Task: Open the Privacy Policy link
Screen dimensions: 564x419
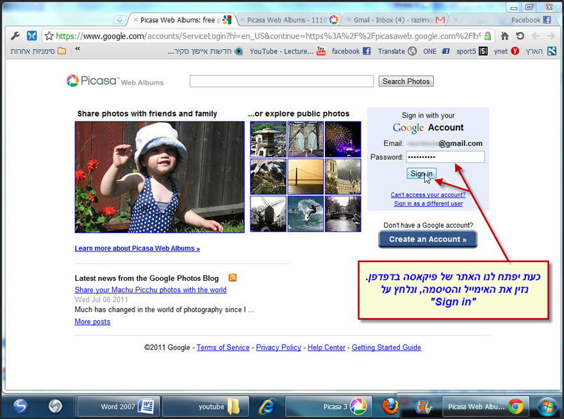Action: tap(278, 347)
